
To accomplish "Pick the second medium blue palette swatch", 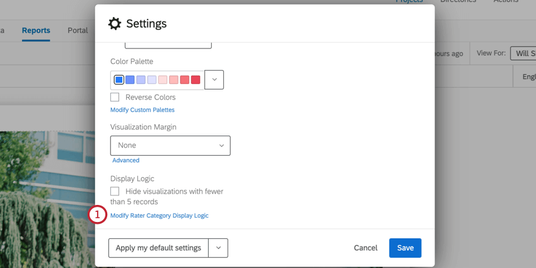I will pos(130,79).
